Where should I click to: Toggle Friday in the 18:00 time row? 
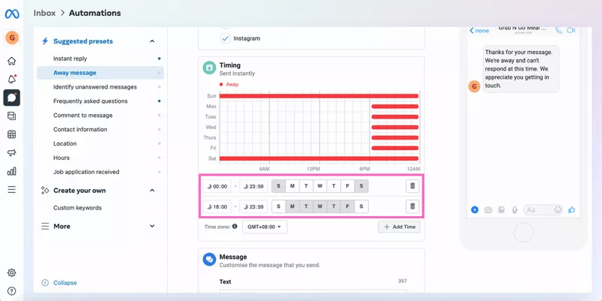tap(348, 206)
